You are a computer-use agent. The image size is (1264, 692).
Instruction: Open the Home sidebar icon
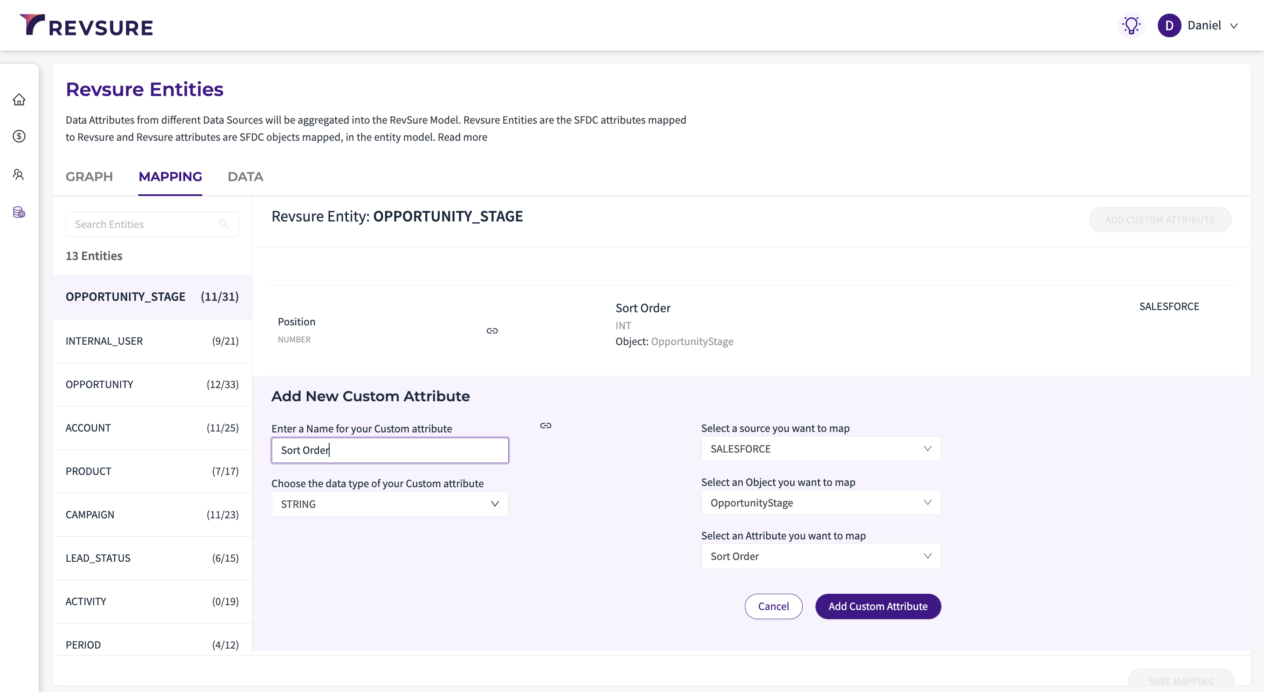point(19,100)
